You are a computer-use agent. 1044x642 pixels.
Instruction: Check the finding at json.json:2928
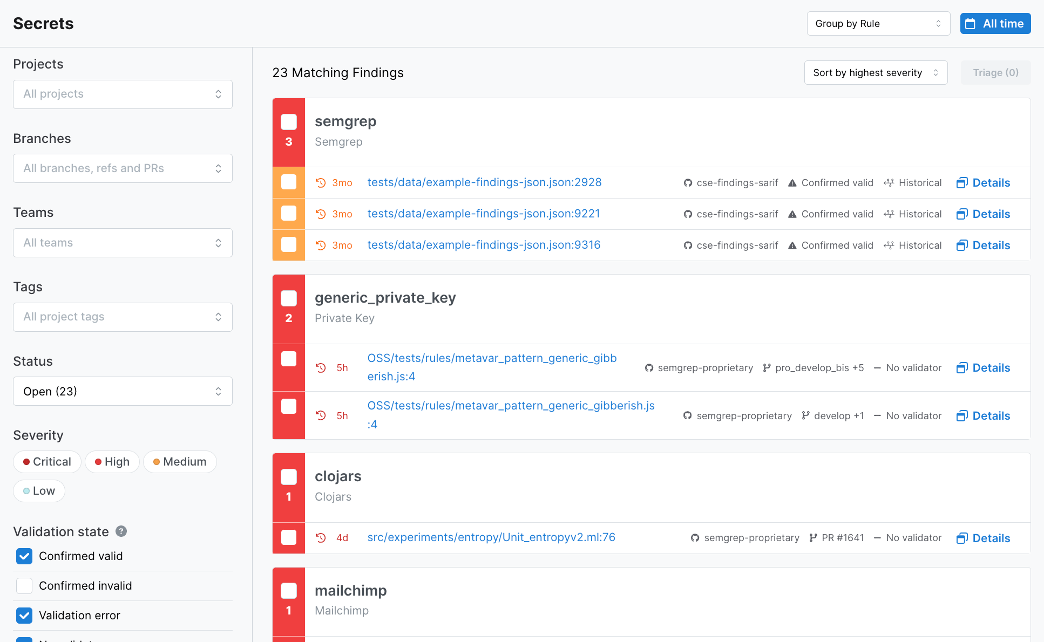point(289,182)
